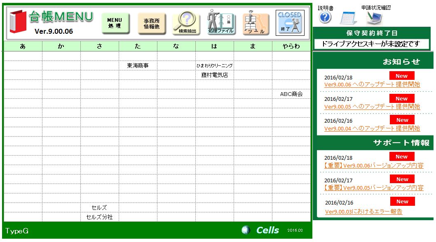Select the さ index tab

[100, 47]
